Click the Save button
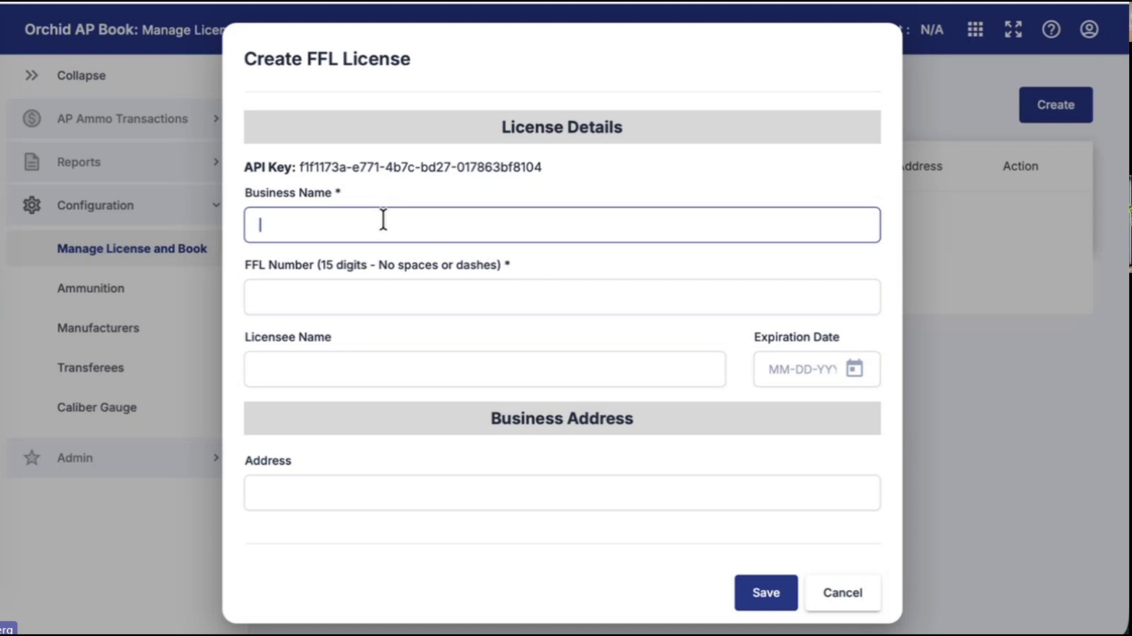The height and width of the screenshot is (636, 1132). pos(766,593)
